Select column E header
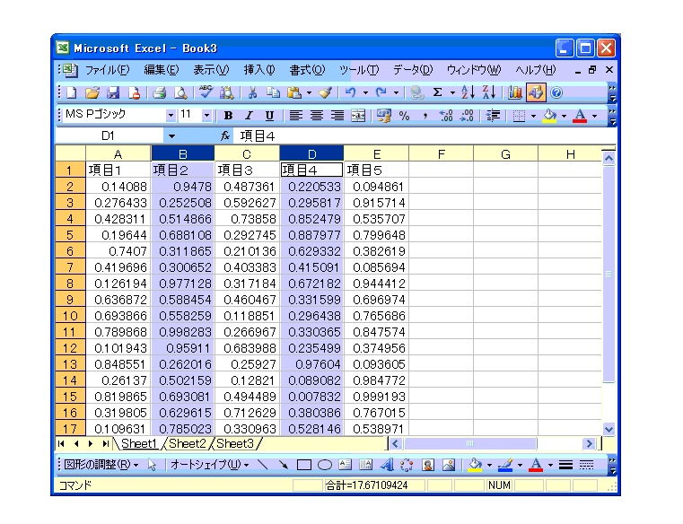Screen dimensions: 683x524 click(376, 154)
